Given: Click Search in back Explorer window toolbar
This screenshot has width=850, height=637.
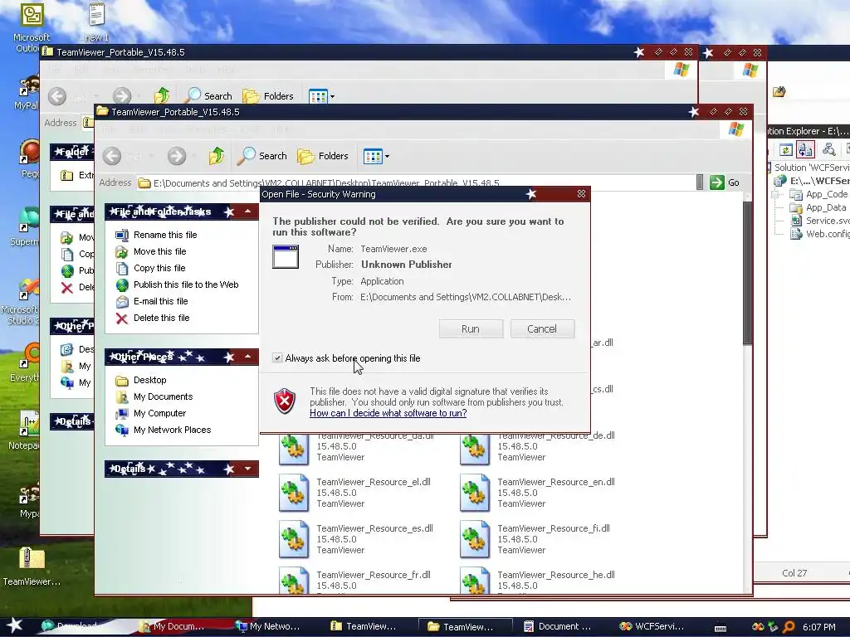Looking at the screenshot, I should (x=208, y=96).
